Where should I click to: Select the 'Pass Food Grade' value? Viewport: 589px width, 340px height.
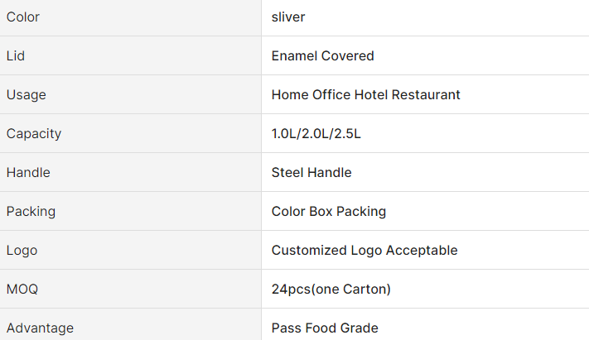pos(325,328)
